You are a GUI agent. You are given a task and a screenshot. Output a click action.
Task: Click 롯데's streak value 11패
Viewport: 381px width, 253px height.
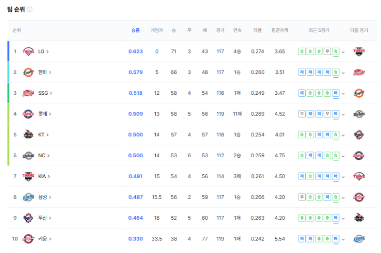(x=237, y=114)
